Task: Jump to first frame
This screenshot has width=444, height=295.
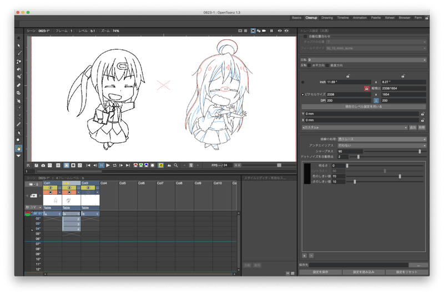Action: [88, 165]
